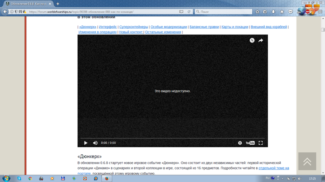
Task: Open the Изменения в операциях link
Action: (x=97, y=32)
